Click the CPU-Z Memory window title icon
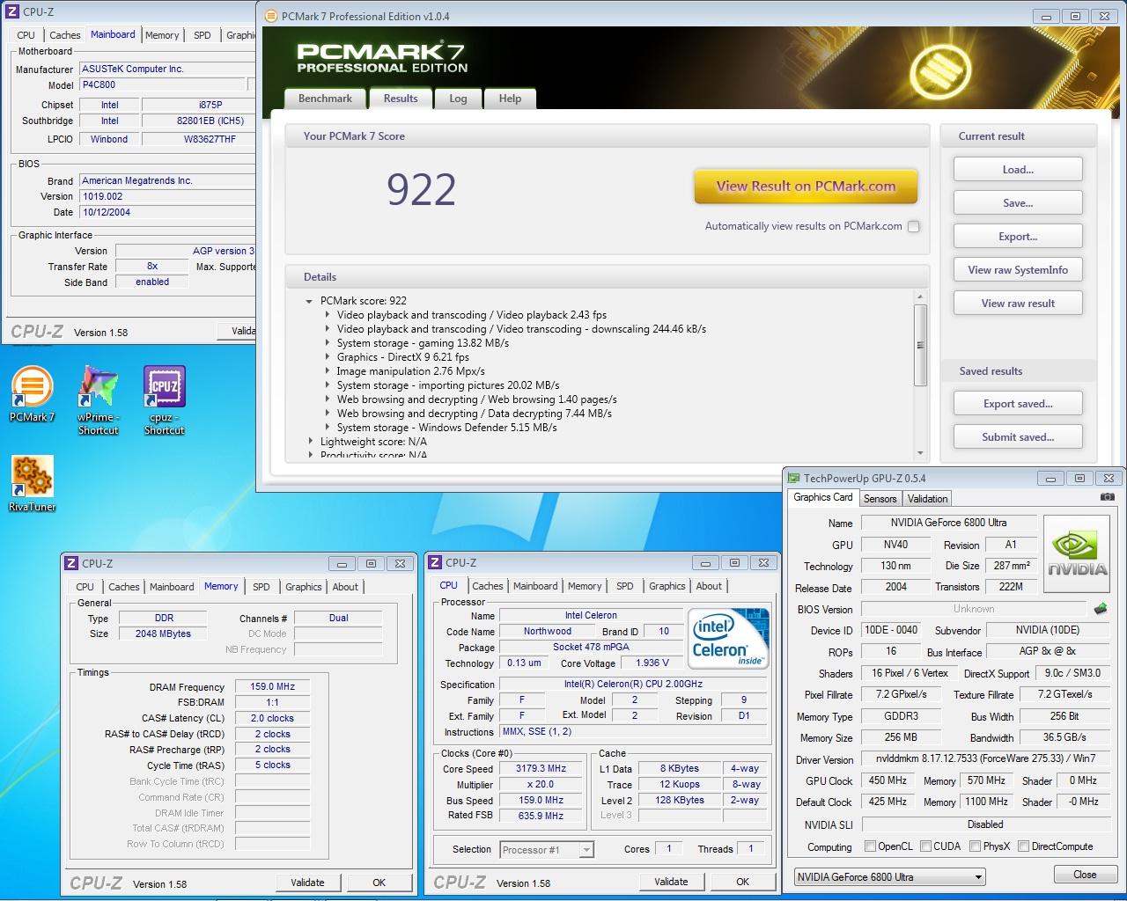Viewport: 1127px width, 901px height. [x=71, y=563]
